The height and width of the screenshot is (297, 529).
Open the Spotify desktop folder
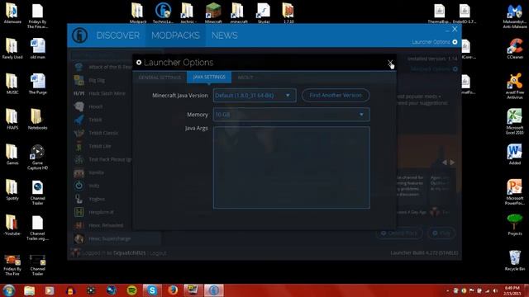[12, 190]
